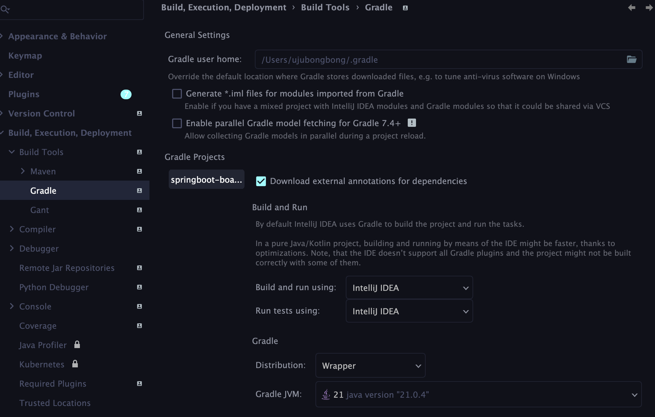Image resolution: width=655 pixels, height=417 pixels.
Task: Click project icon beside Gant
Action: (139, 210)
